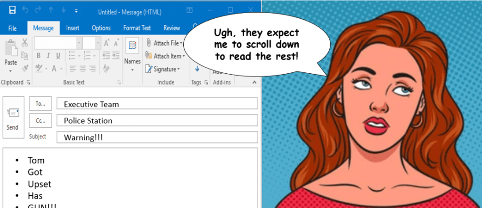This screenshot has height=208, width=482.
Task: Select the Format Painter brush icon
Action: click(x=25, y=68)
